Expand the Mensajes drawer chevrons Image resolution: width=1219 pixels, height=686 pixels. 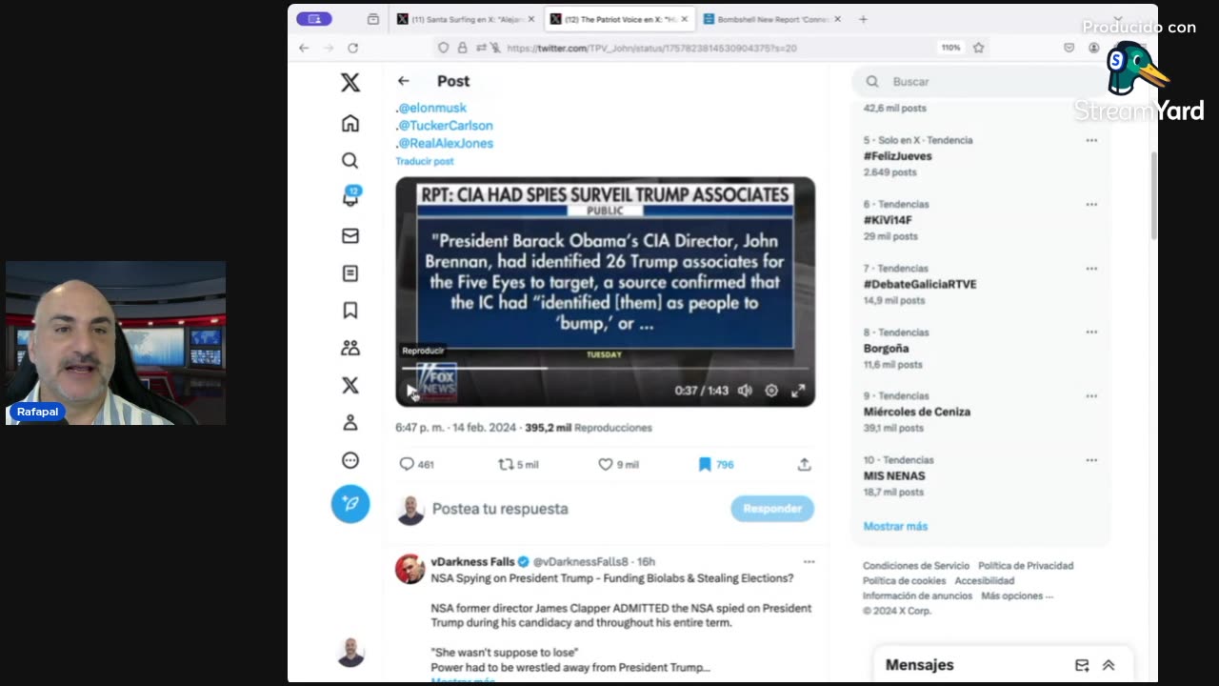1109,665
